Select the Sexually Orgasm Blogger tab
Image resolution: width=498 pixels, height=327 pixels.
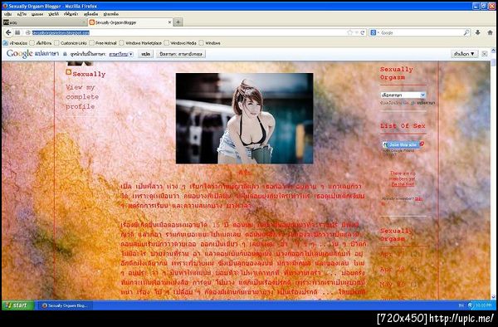point(130,22)
